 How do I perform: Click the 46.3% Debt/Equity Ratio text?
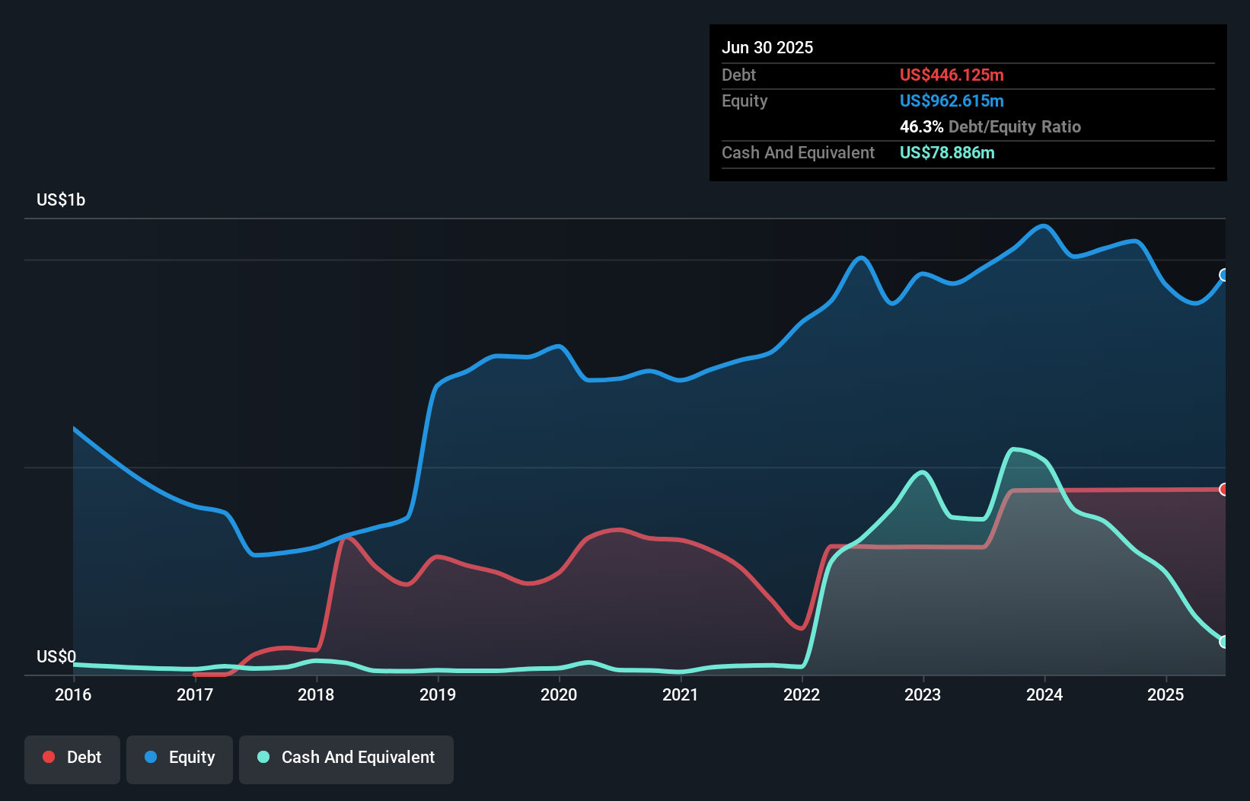990,127
